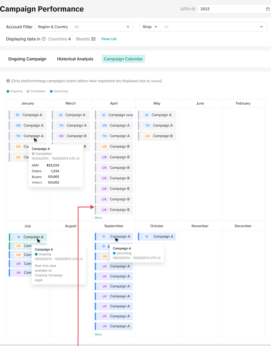Click More under the April campaigns
Viewport: 271px width, 346px height.
[98, 218]
